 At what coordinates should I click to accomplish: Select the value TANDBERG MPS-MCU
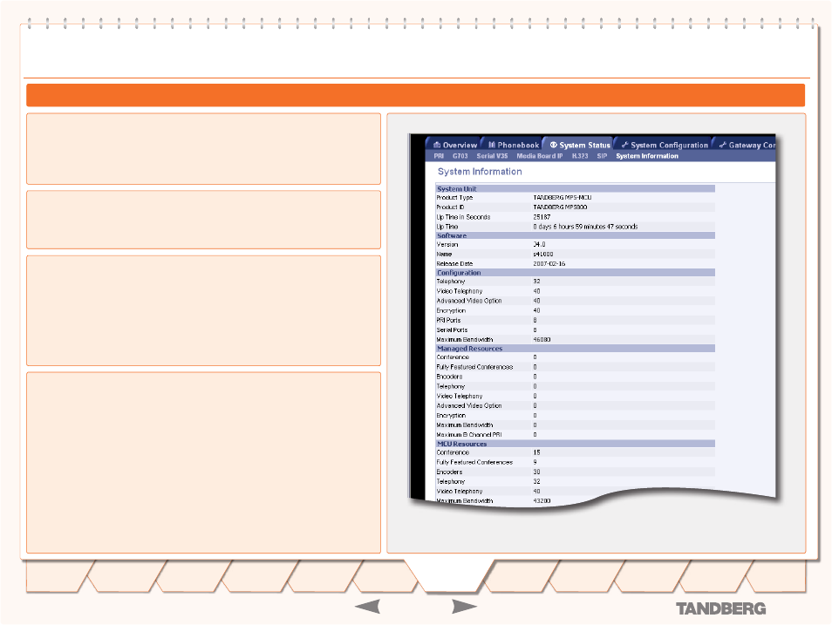(x=562, y=197)
